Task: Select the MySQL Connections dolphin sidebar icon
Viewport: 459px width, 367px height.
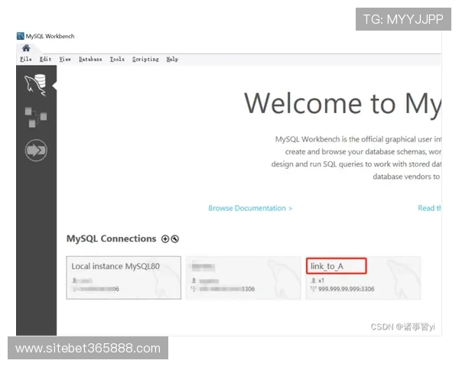Action: pyautogui.click(x=35, y=84)
